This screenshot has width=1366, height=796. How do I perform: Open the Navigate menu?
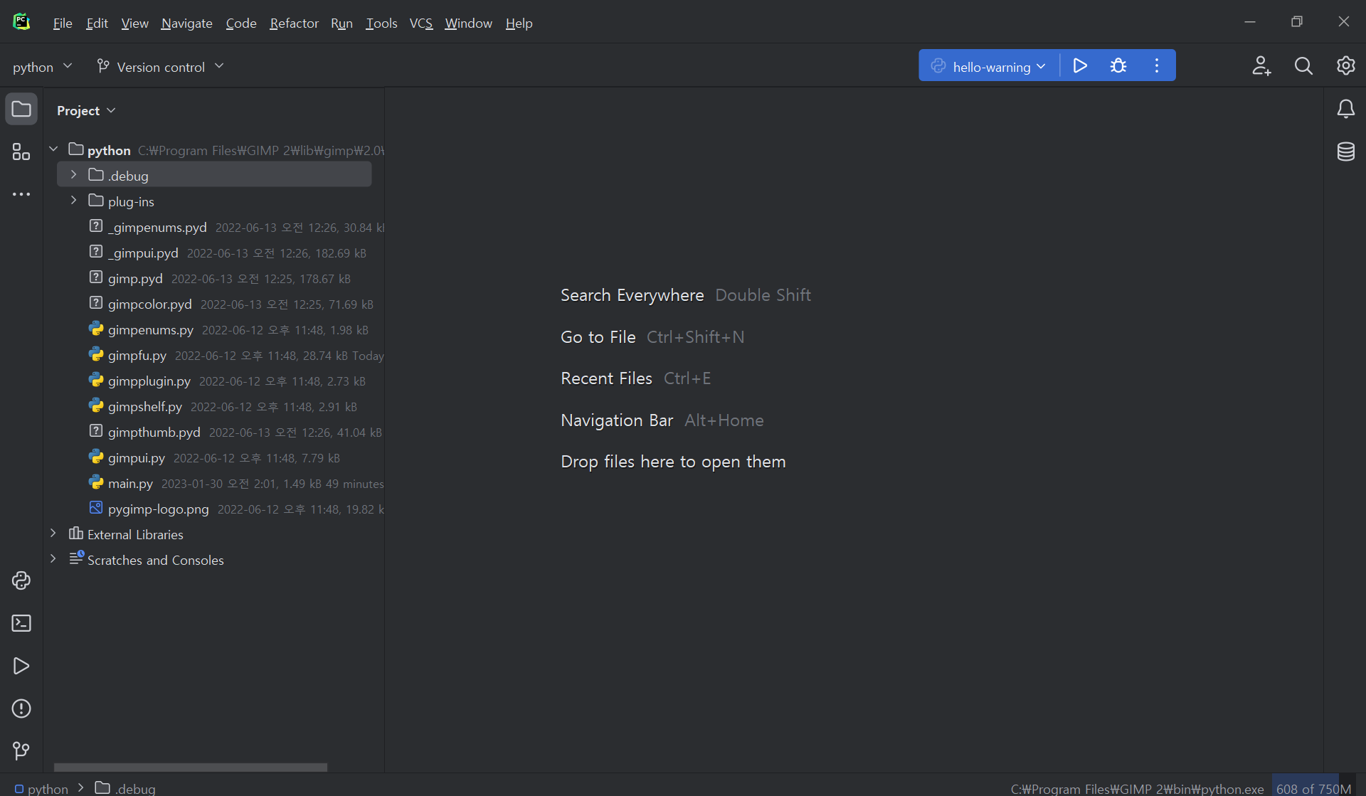pyautogui.click(x=186, y=23)
